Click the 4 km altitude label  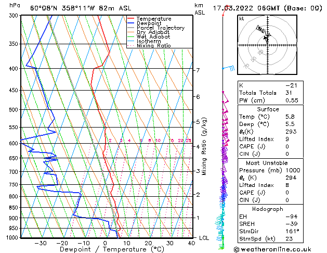pos(198,147)
